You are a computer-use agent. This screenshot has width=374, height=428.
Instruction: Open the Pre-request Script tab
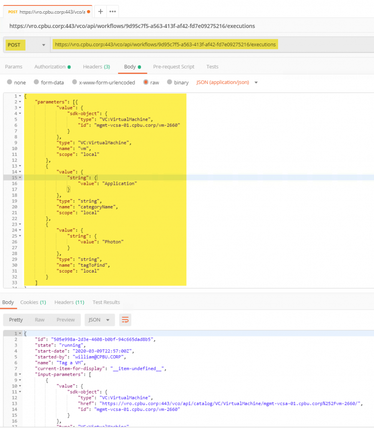(174, 67)
